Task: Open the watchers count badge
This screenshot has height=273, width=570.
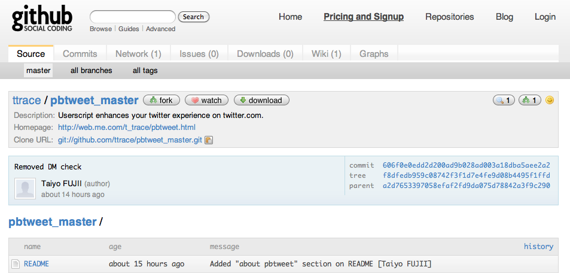Action: pyautogui.click(x=504, y=100)
